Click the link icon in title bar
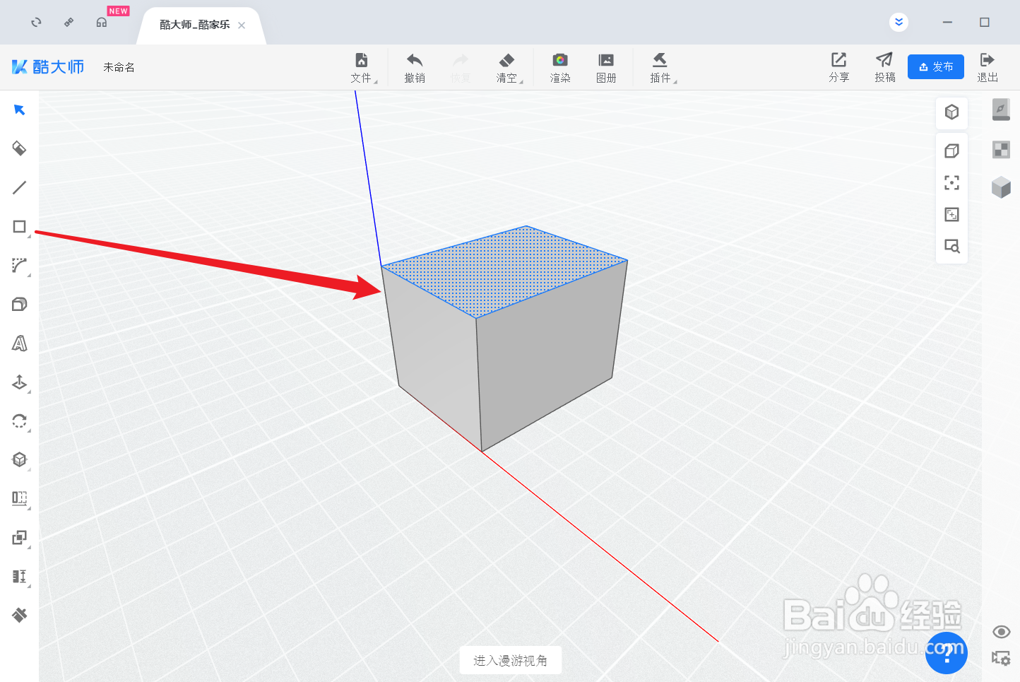The width and height of the screenshot is (1020, 682). click(x=69, y=23)
